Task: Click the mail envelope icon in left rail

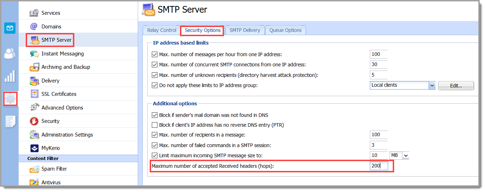Action: click(x=10, y=28)
